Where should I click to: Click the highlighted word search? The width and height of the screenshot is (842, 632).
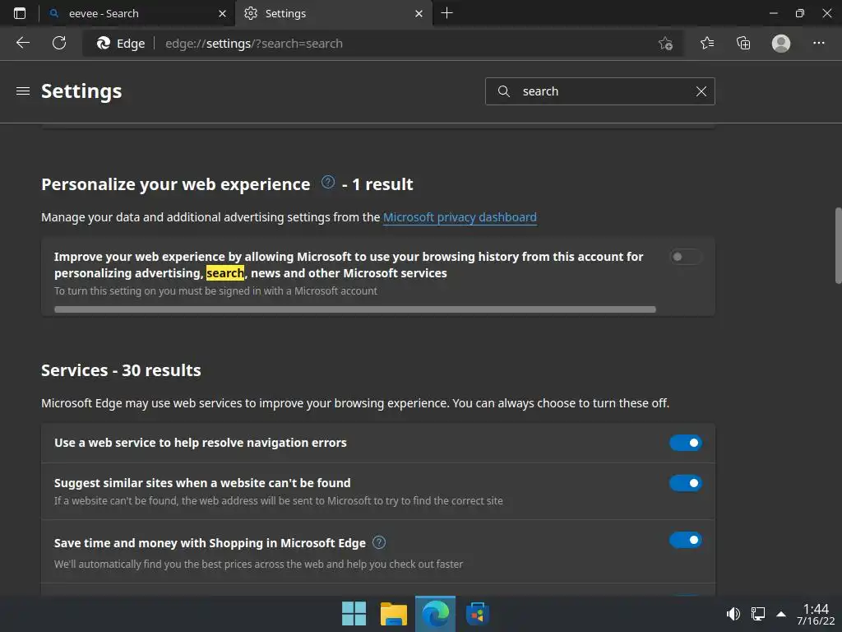(225, 273)
